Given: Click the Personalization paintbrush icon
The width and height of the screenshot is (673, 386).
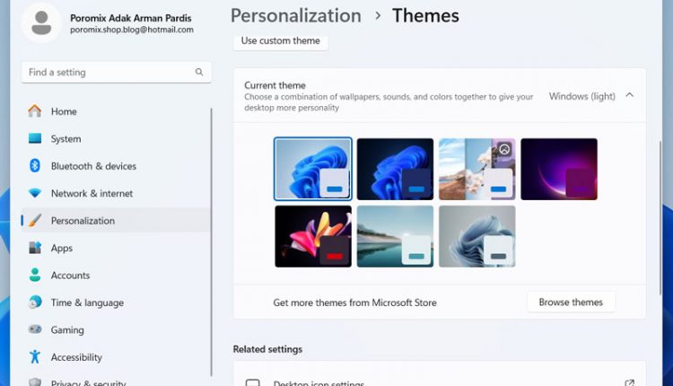Looking at the screenshot, I should pyautogui.click(x=35, y=220).
